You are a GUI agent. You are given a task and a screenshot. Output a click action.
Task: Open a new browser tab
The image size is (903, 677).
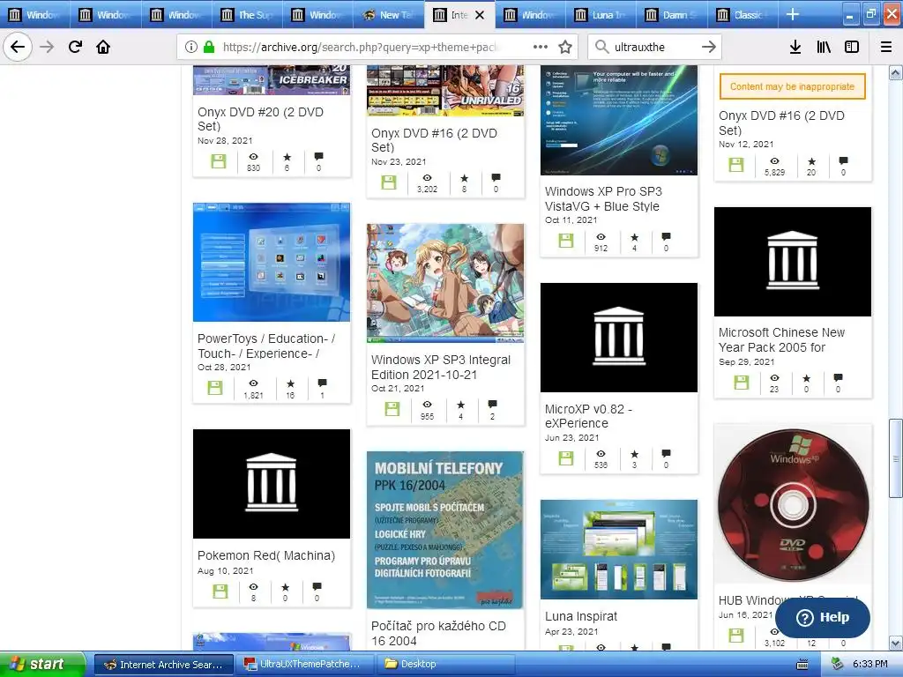pos(793,14)
